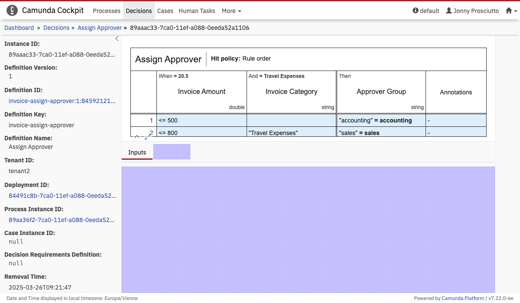Collapse the decision table panel upward
Viewport: 520px width, 303px height.
tap(137, 137)
